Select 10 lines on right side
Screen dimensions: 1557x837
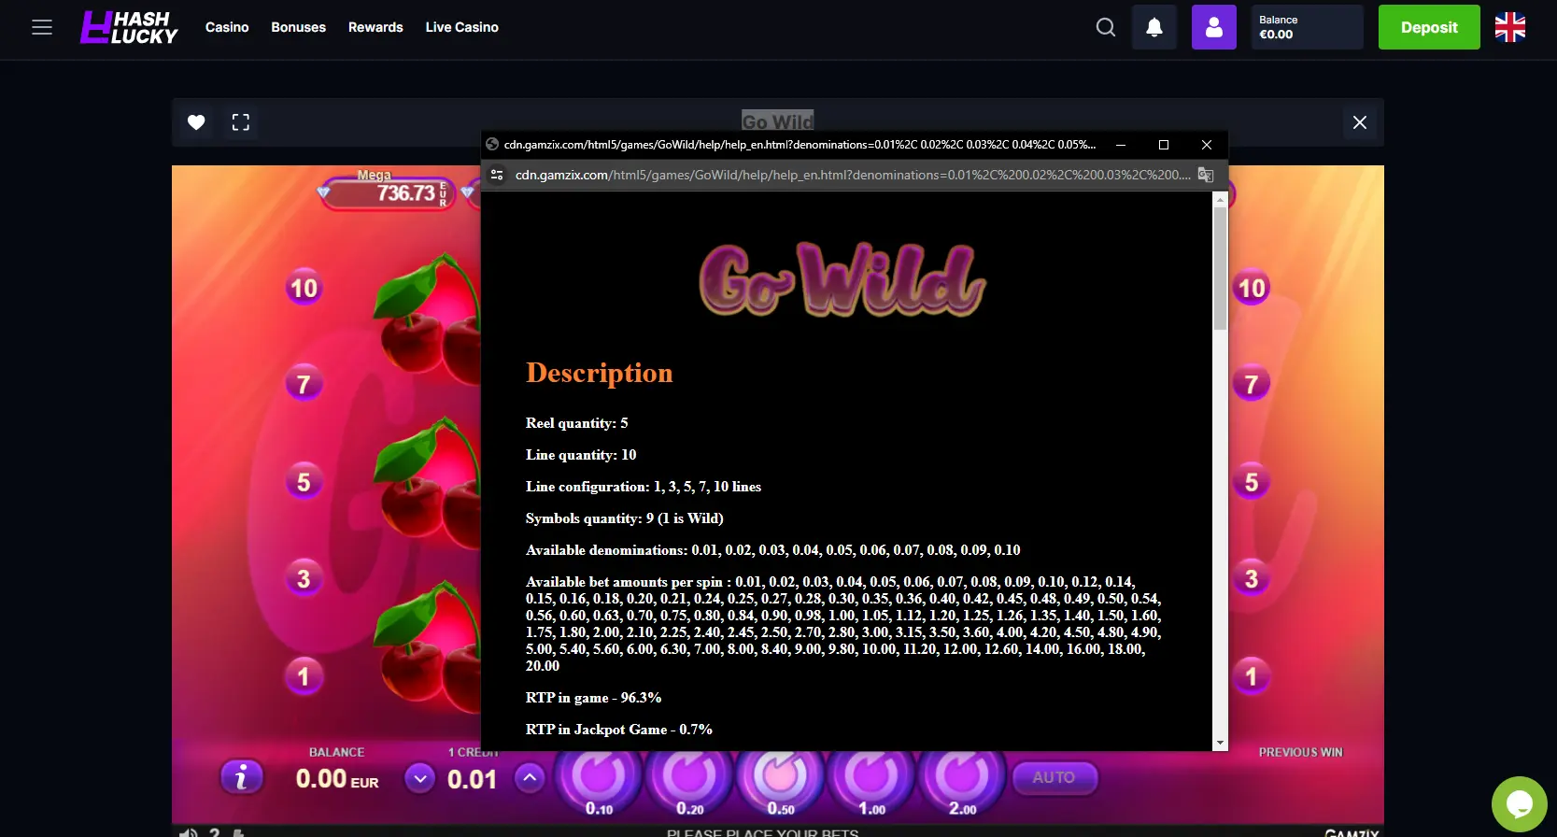click(1252, 288)
